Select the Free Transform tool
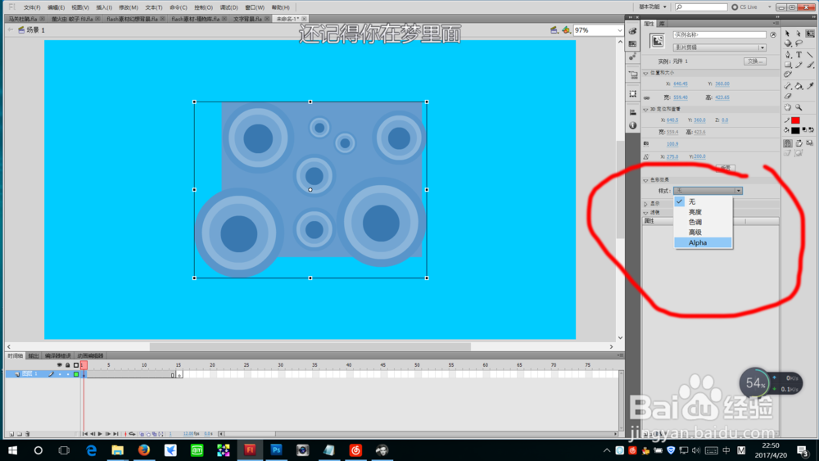 810,34
